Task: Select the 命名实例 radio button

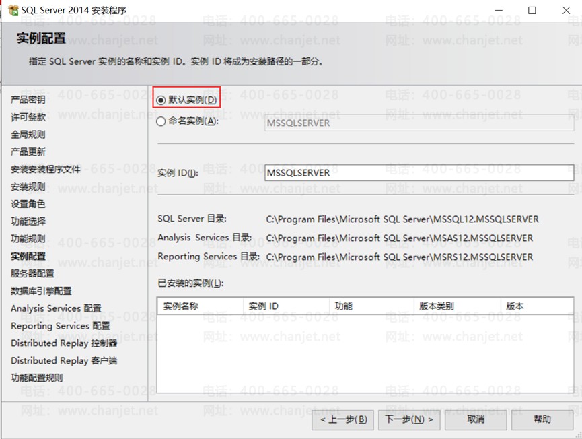Action: (x=161, y=121)
